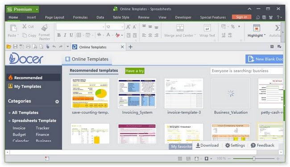Select the Tracker category
This screenshot has width=290, height=167.
[42, 128]
